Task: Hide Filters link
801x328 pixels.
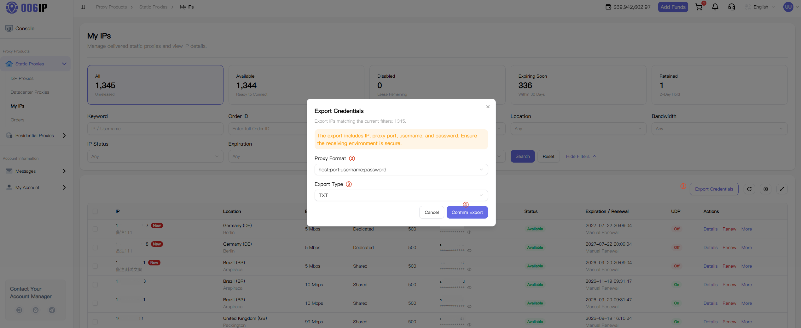Action: coord(581,156)
